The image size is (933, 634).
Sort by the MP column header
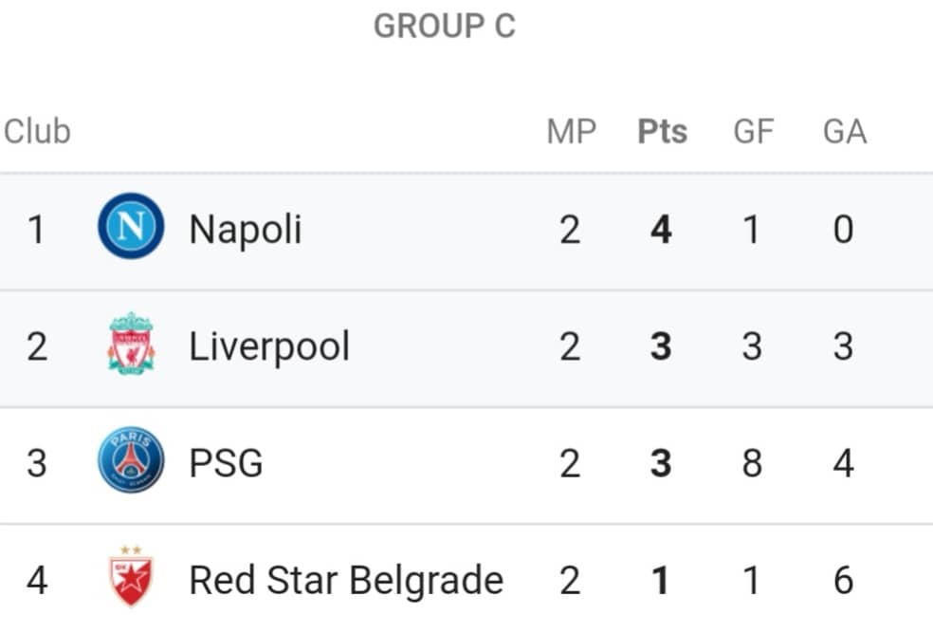[571, 132]
